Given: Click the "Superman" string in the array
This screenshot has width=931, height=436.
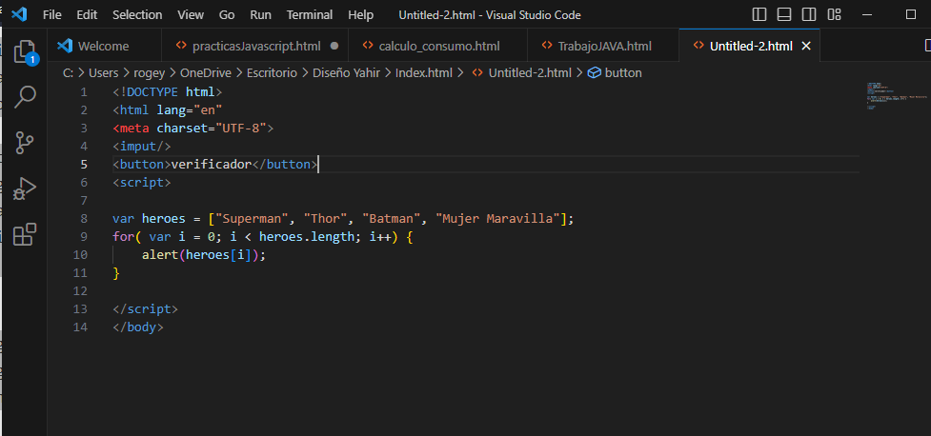Looking at the screenshot, I should (252, 218).
